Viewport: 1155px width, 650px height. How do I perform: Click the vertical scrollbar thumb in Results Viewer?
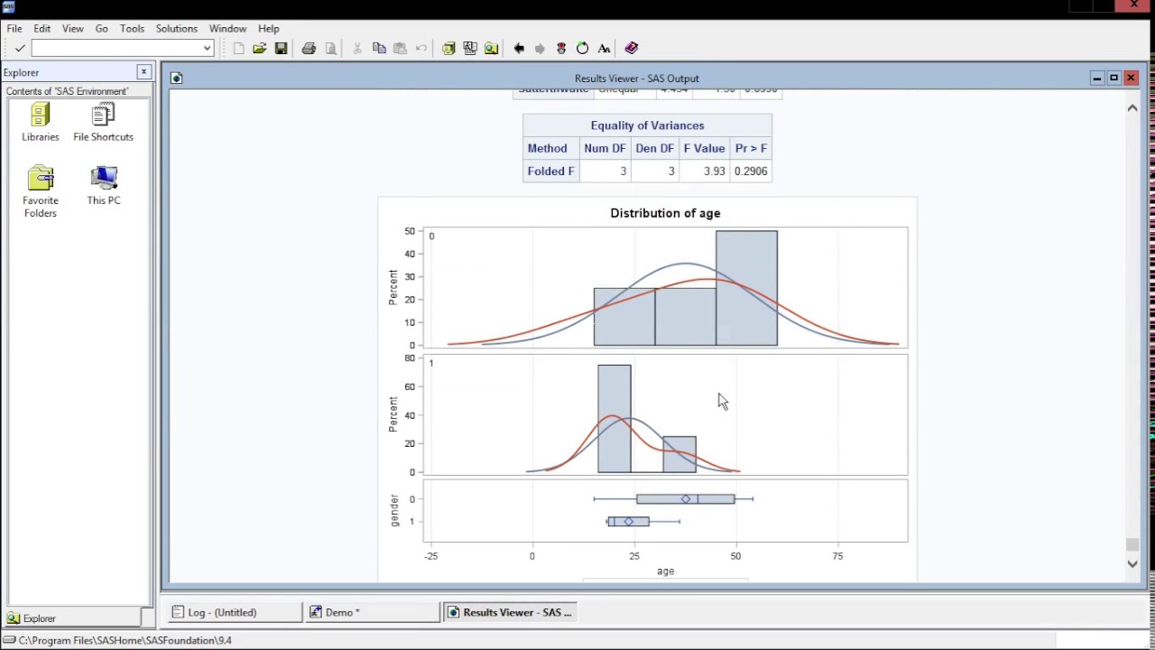tap(1132, 543)
